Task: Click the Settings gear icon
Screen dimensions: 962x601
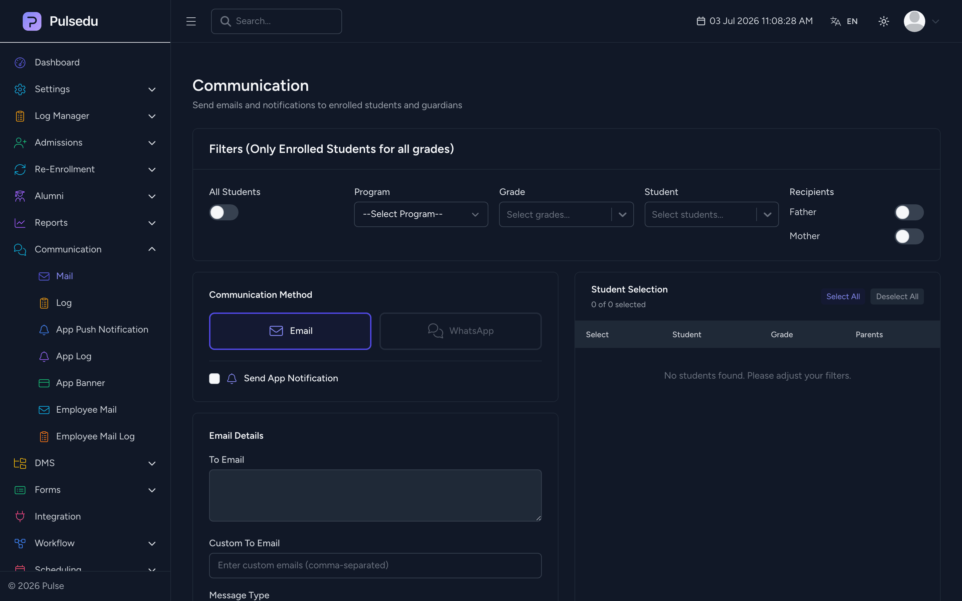Action: 20,89
